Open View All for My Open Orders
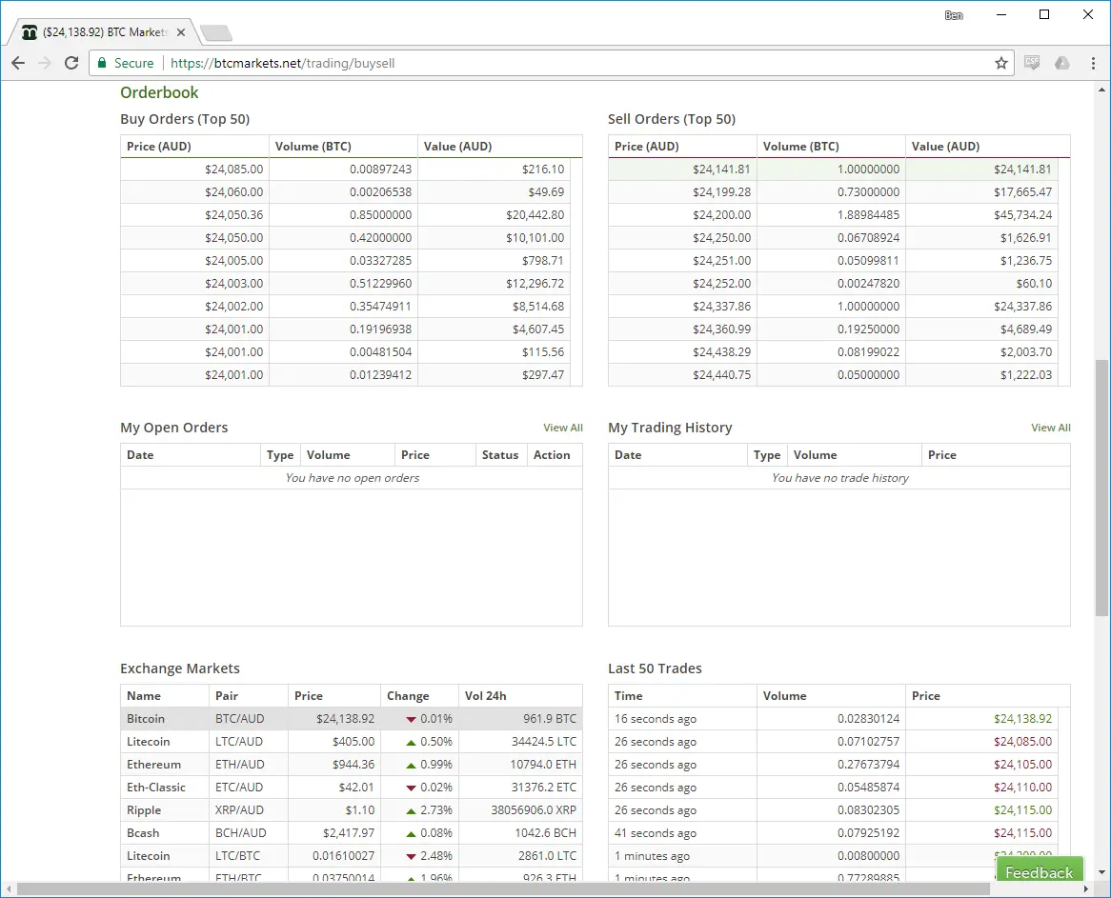The height and width of the screenshot is (898, 1111). click(562, 428)
